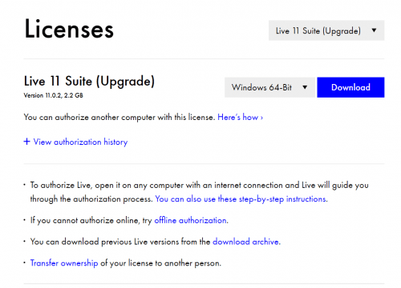Click the chevron after Here's how
The width and height of the screenshot is (401, 288).
coord(261,118)
